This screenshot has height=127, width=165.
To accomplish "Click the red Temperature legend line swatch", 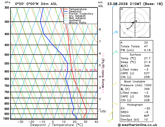I will (66, 9).
